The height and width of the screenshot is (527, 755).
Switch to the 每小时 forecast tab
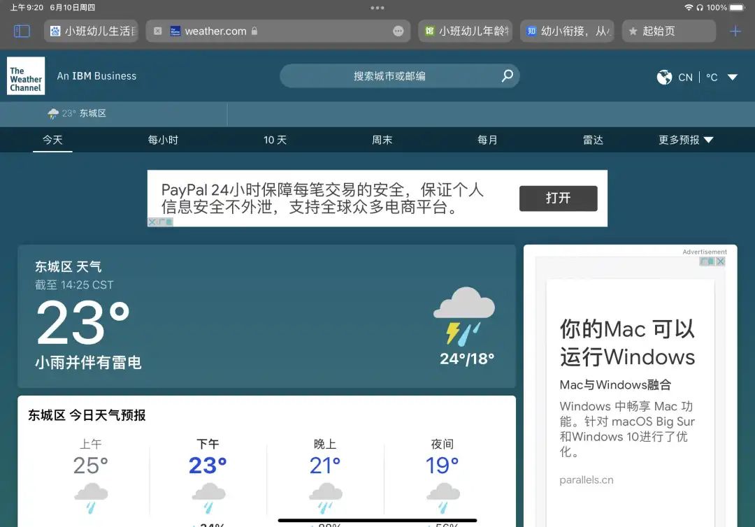163,140
